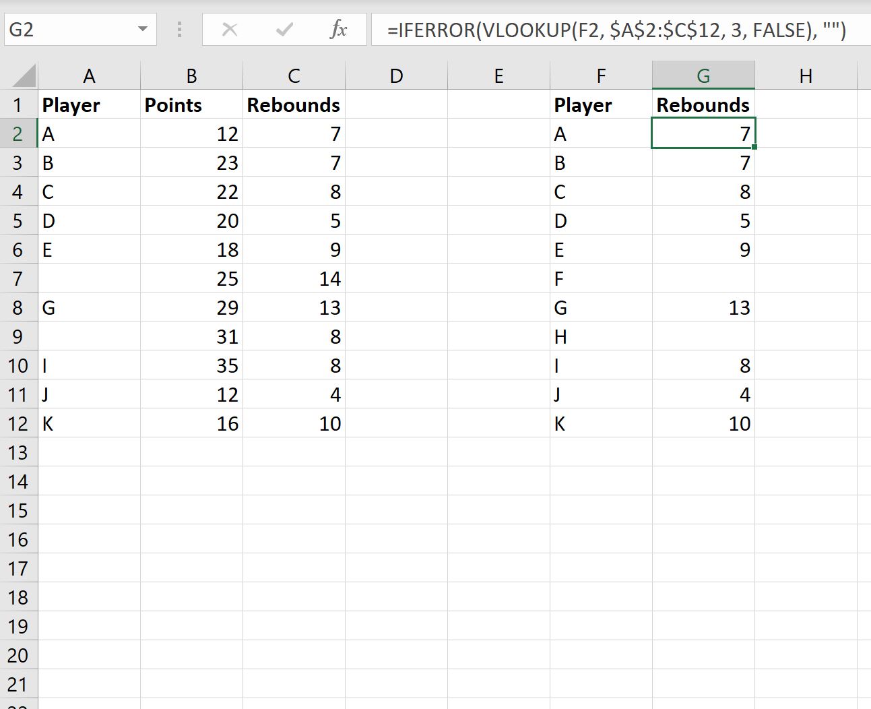871x709 pixels.
Task: Select the cell containing formula text
Action: [x=606, y=30]
